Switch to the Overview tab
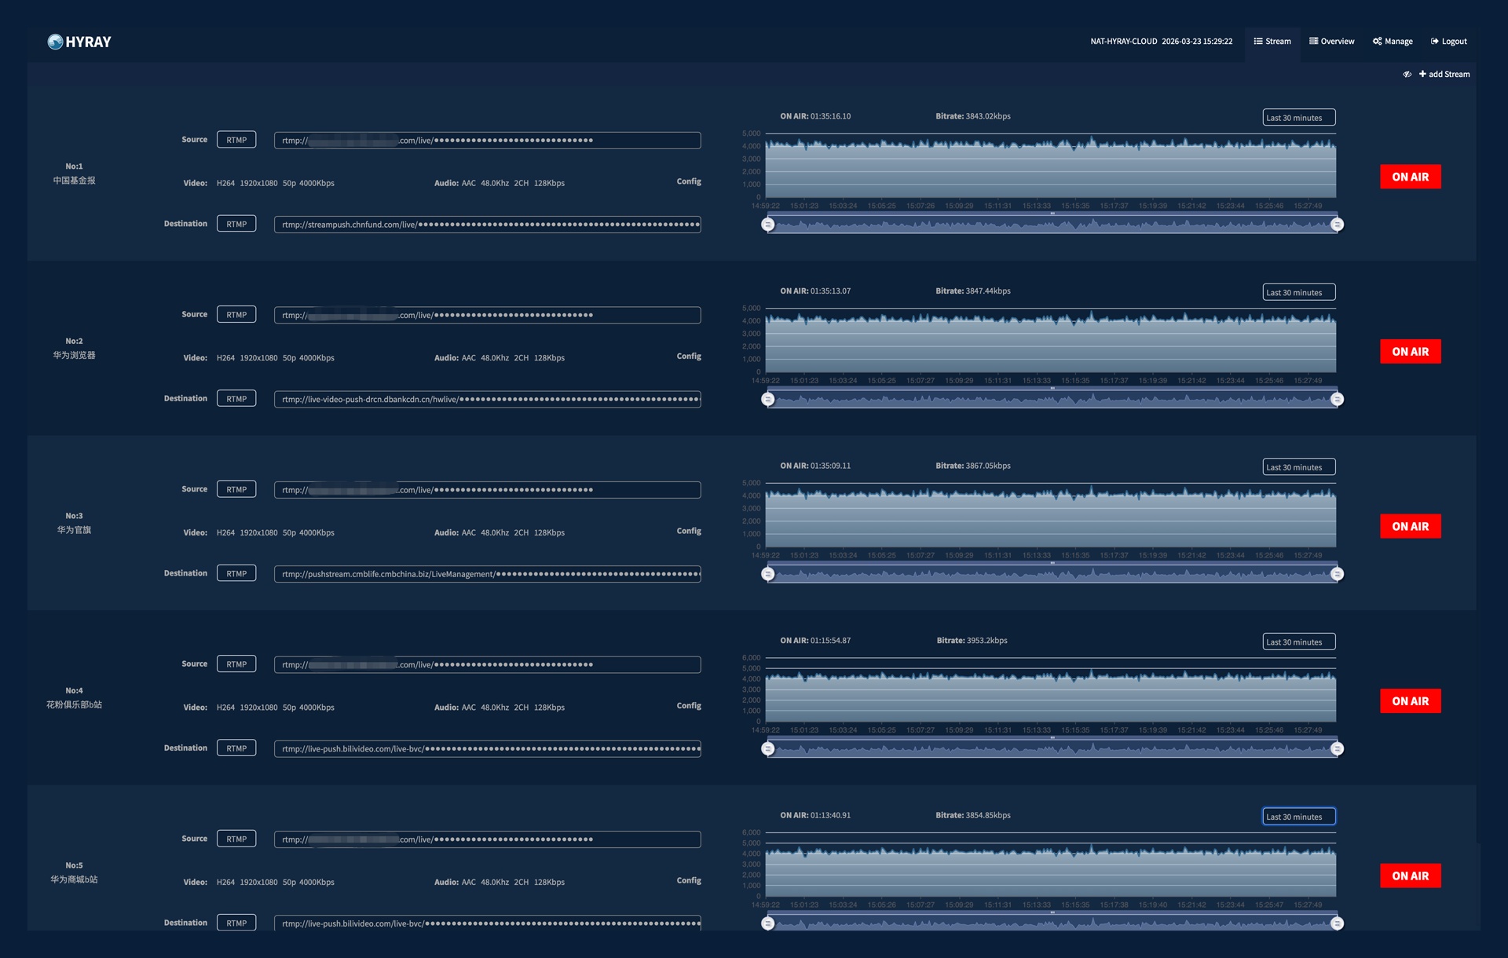 [x=1331, y=42]
